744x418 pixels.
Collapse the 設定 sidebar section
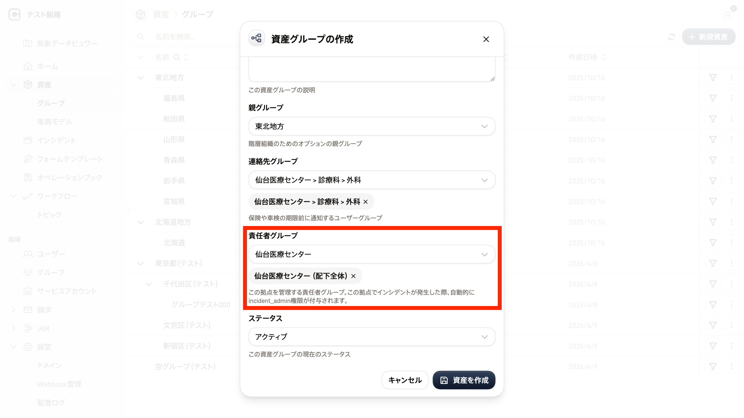pyautogui.click(x=13, y=347)
